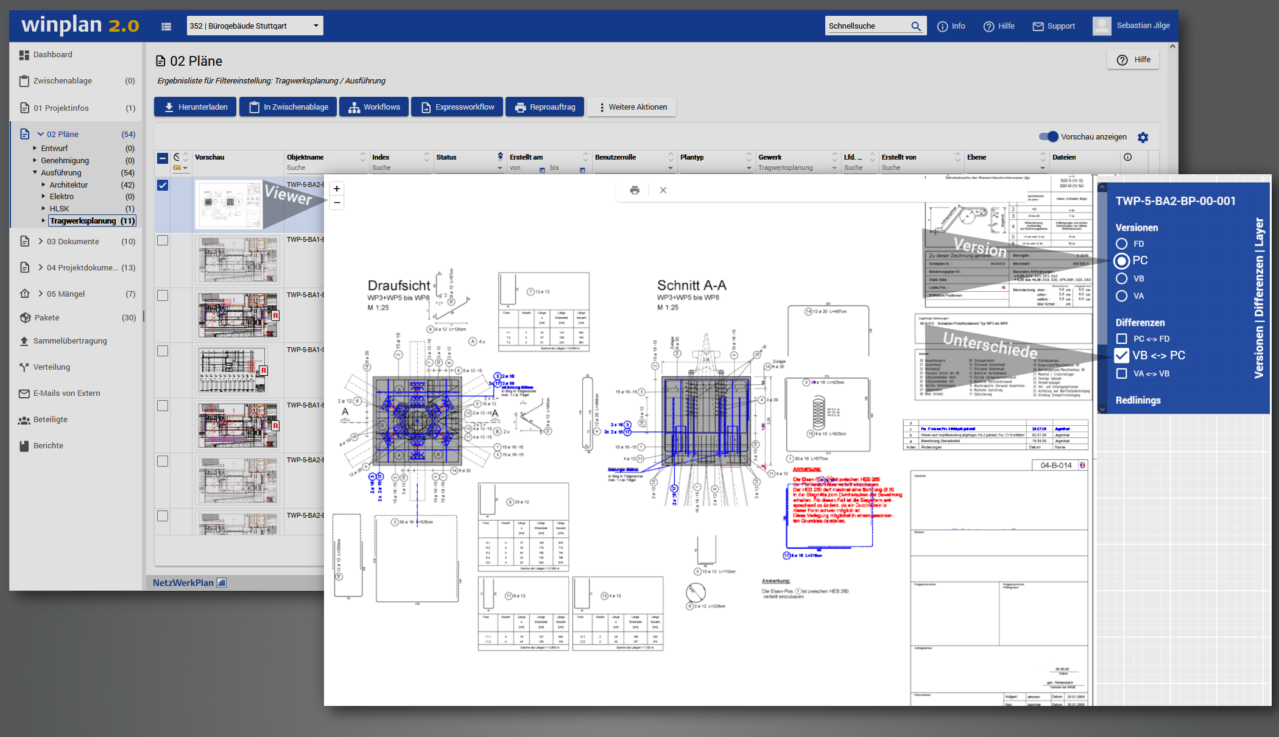Click the 03 Dokumente document icon
Image resolution: width=1279 pixels, height=737 pixels.
[24, 241]
